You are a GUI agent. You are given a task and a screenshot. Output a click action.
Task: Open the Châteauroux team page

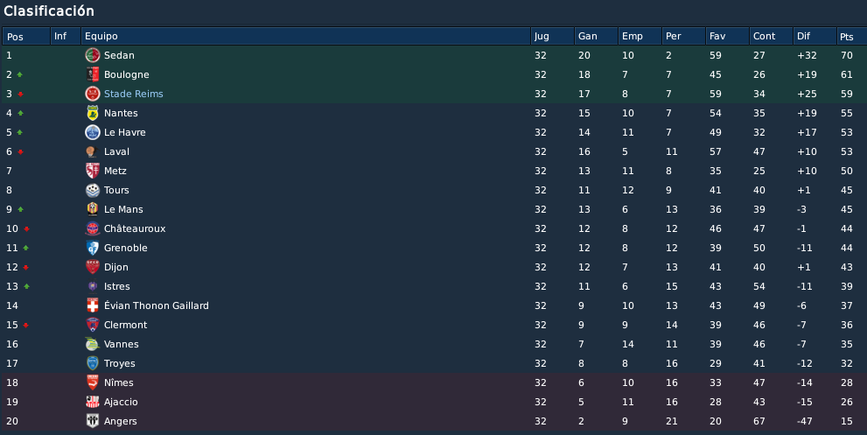[135, 228]
